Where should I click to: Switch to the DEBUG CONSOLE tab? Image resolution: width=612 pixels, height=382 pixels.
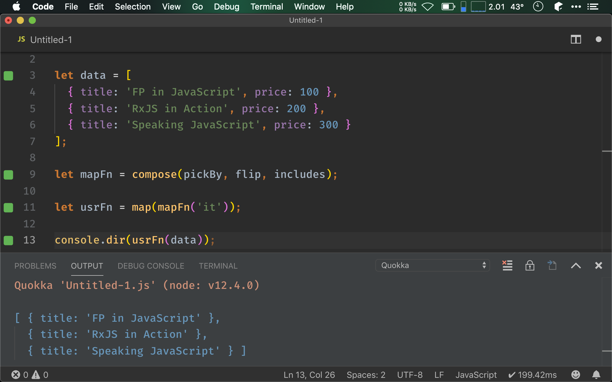coord(151,266)
